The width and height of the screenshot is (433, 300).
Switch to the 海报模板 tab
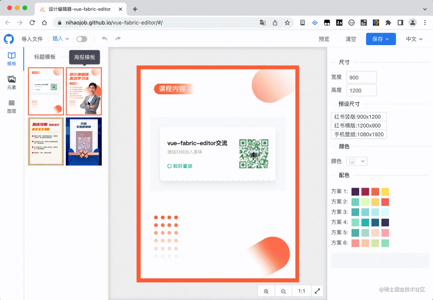[x=84, y=57]
